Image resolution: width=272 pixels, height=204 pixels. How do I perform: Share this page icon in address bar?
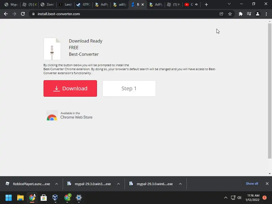(221, 14)
